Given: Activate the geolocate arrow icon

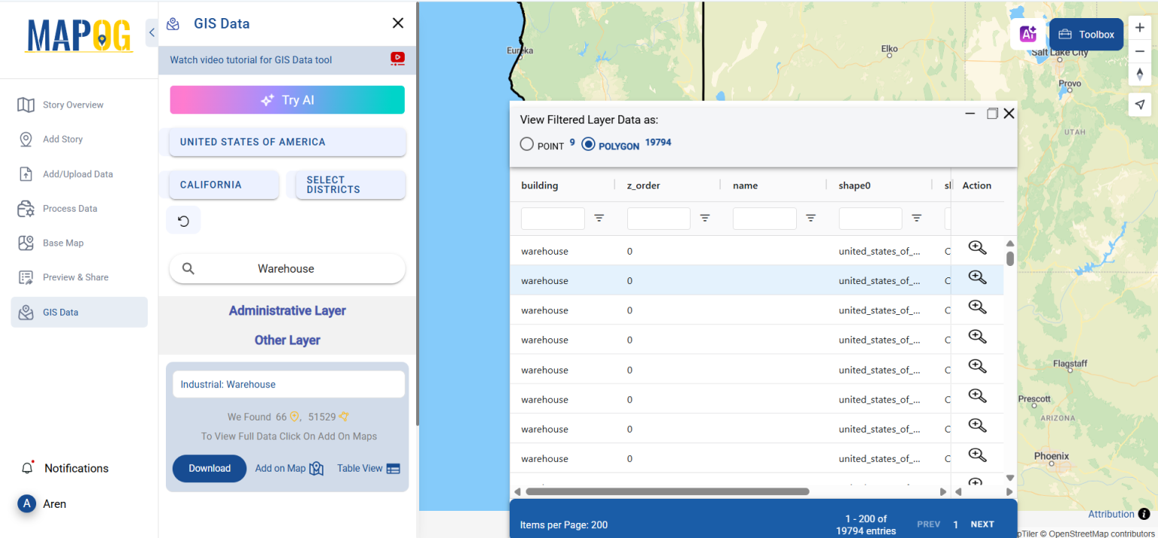Looking at the screenshot, I should pyautogui.click(x=1141, y=105).
